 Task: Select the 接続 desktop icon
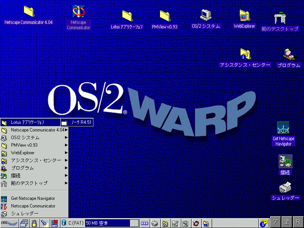coord(285,161)
